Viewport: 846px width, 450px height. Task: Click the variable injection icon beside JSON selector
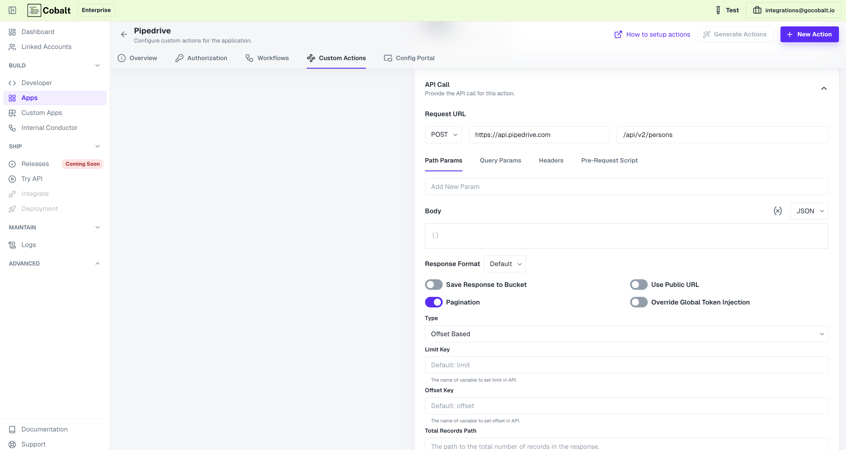click(778, 211)
